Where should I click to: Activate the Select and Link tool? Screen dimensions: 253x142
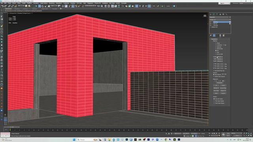(9, 6)
